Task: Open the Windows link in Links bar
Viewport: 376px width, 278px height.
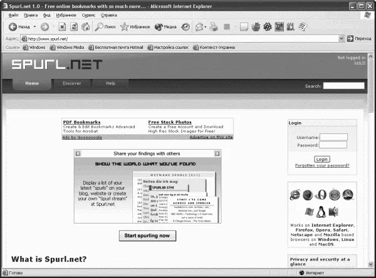Action: (x=34, y=48)
